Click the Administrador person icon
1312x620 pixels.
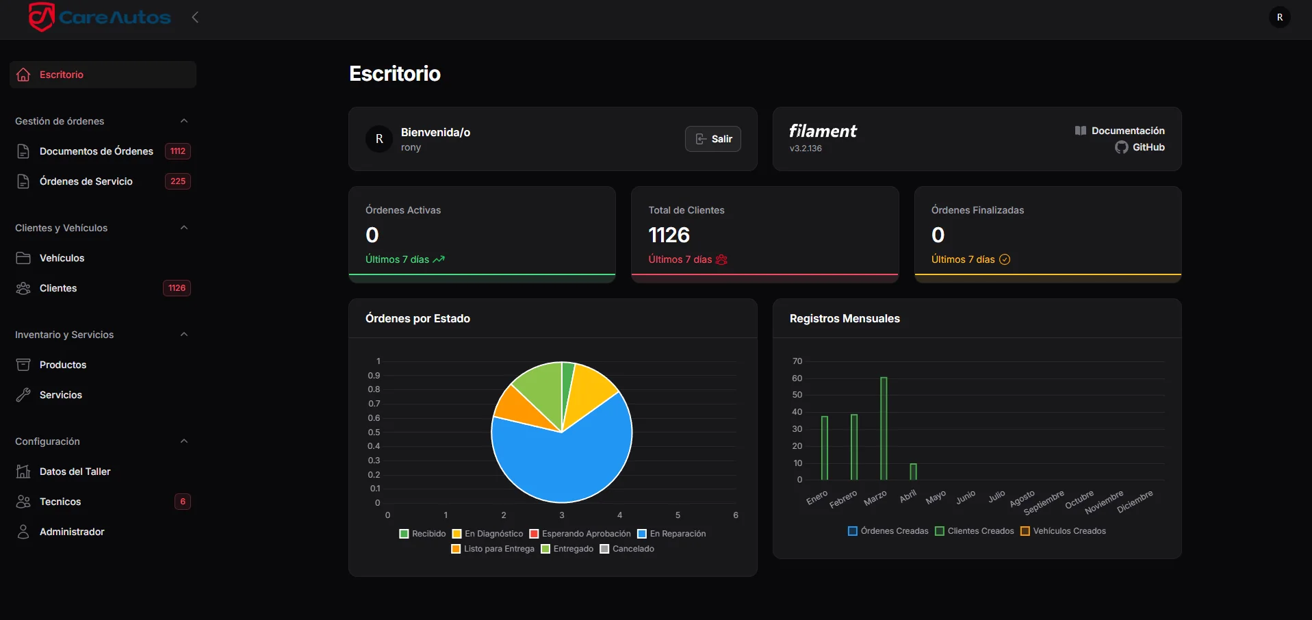23,532
